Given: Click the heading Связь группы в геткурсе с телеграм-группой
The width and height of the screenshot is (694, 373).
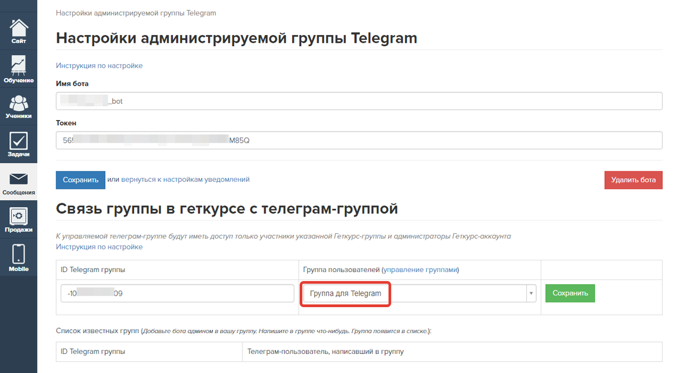Looking at the screenshot, I should [x=227, y=208].
